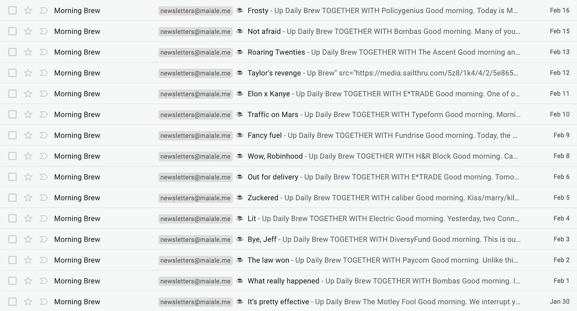
Task: Click newsletters@maiale.me label on Frosty email
Action: (x=195, y=11)
